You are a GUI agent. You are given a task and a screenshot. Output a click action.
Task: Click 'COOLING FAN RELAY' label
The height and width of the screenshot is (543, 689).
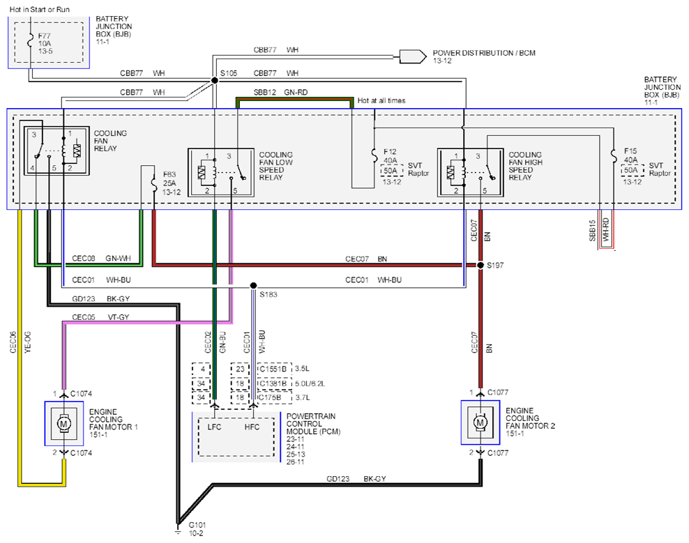click(110, 141)
